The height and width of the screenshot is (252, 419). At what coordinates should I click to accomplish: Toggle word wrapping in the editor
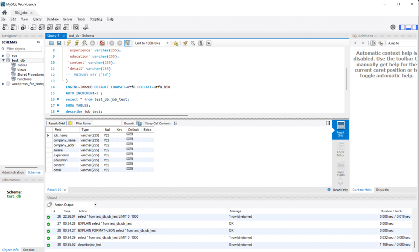[x=209, y=43]
